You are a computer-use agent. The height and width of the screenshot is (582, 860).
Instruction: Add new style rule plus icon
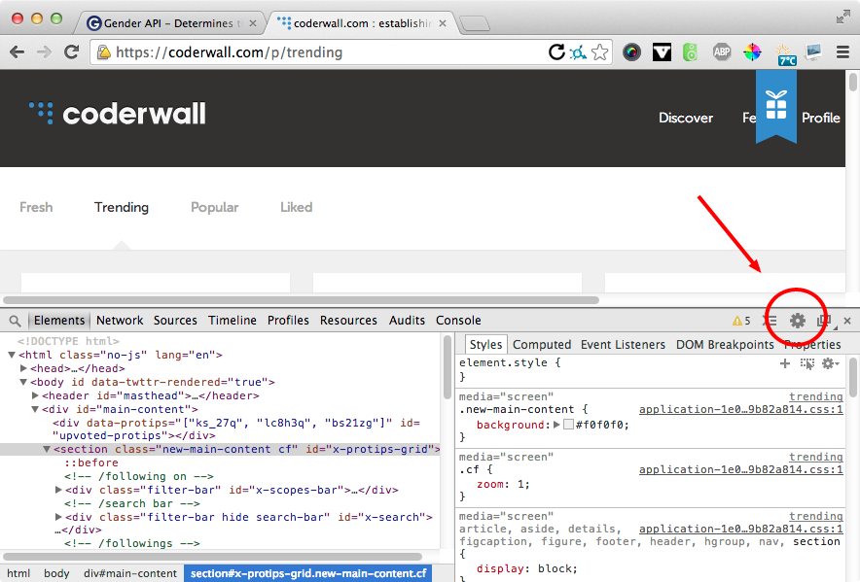coord(785,363)
